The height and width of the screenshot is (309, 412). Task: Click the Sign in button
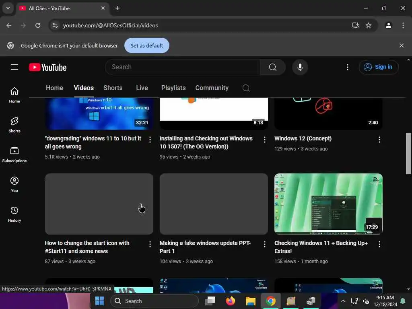(x=378, y=67)
